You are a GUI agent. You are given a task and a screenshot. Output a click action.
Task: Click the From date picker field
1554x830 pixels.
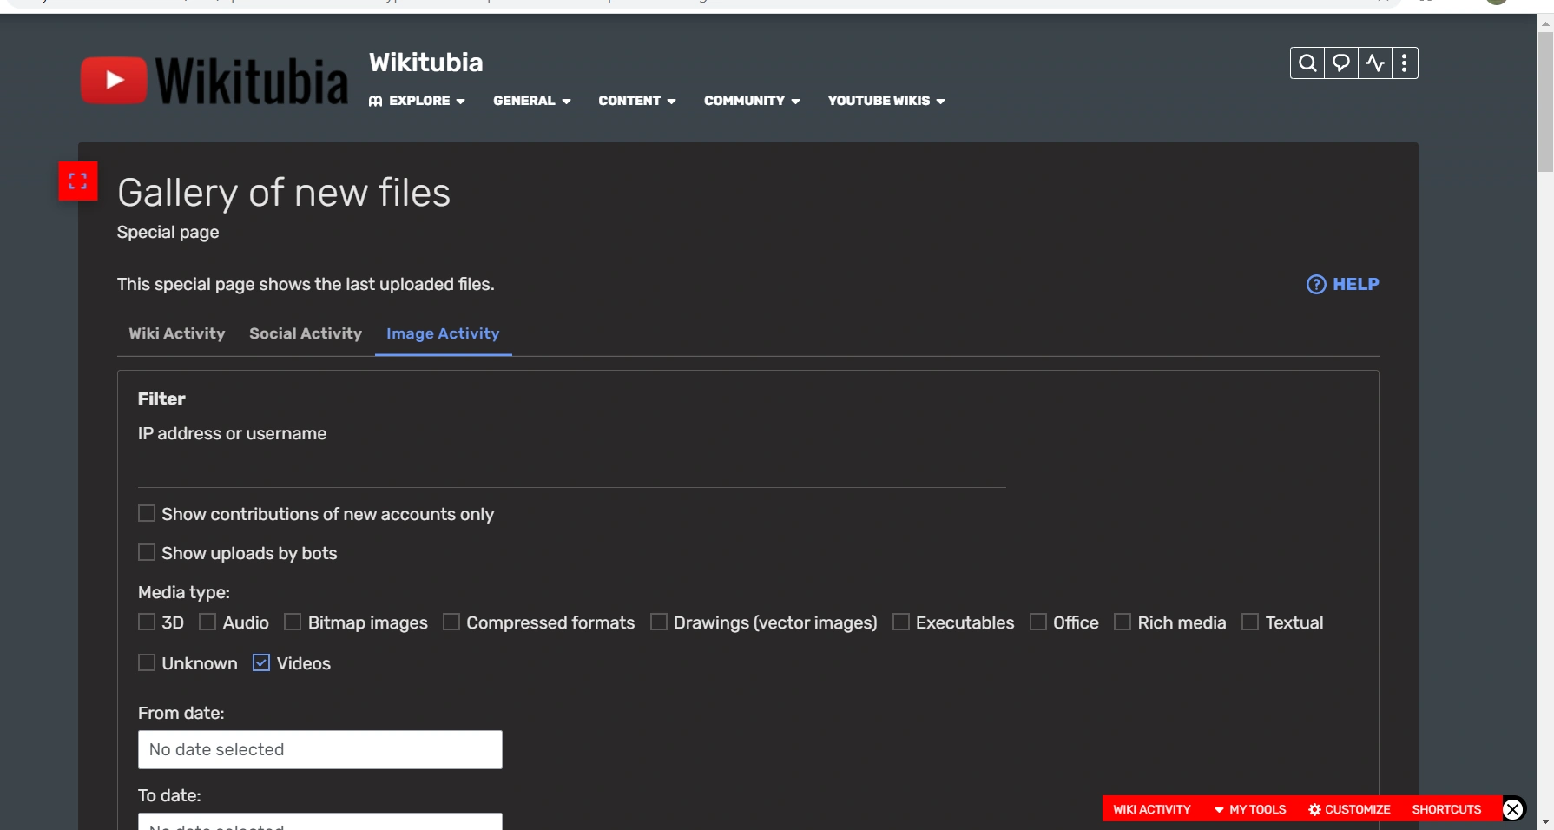coord(319,749)
